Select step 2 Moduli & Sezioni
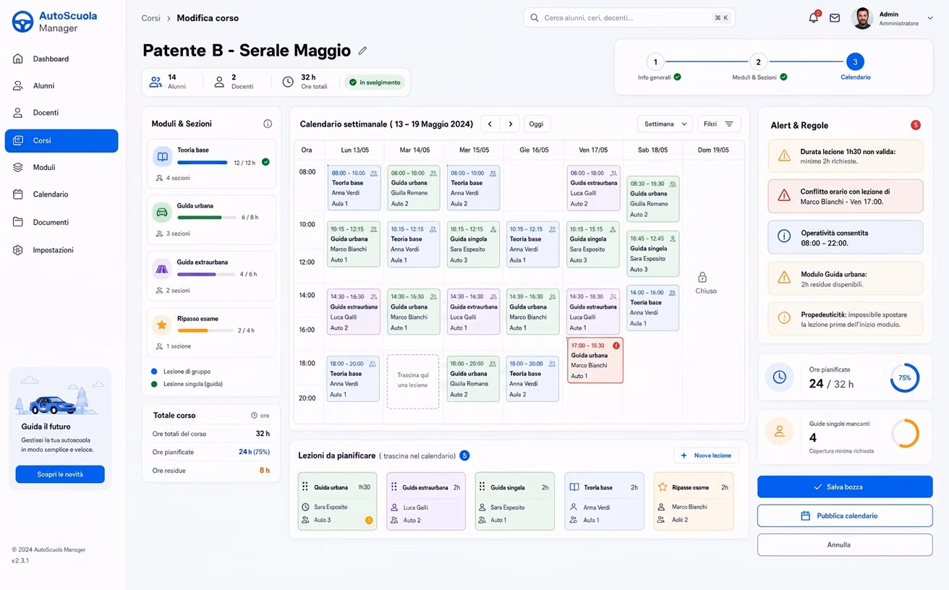This screenshot has width=949, height=590. (758, 62)
